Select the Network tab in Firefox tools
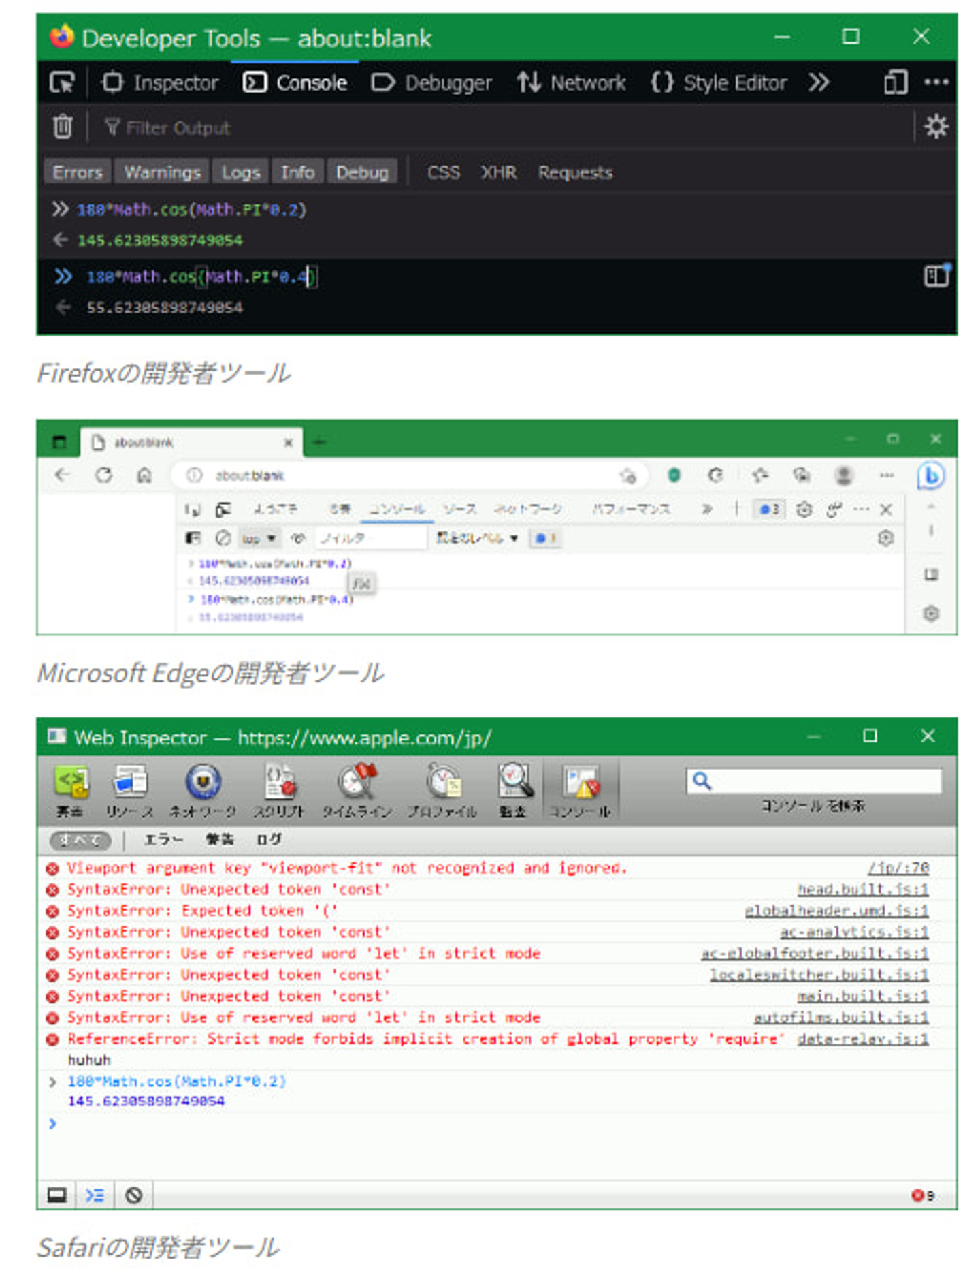Screen dimensions: 980x1271 [x=571, y=83]
